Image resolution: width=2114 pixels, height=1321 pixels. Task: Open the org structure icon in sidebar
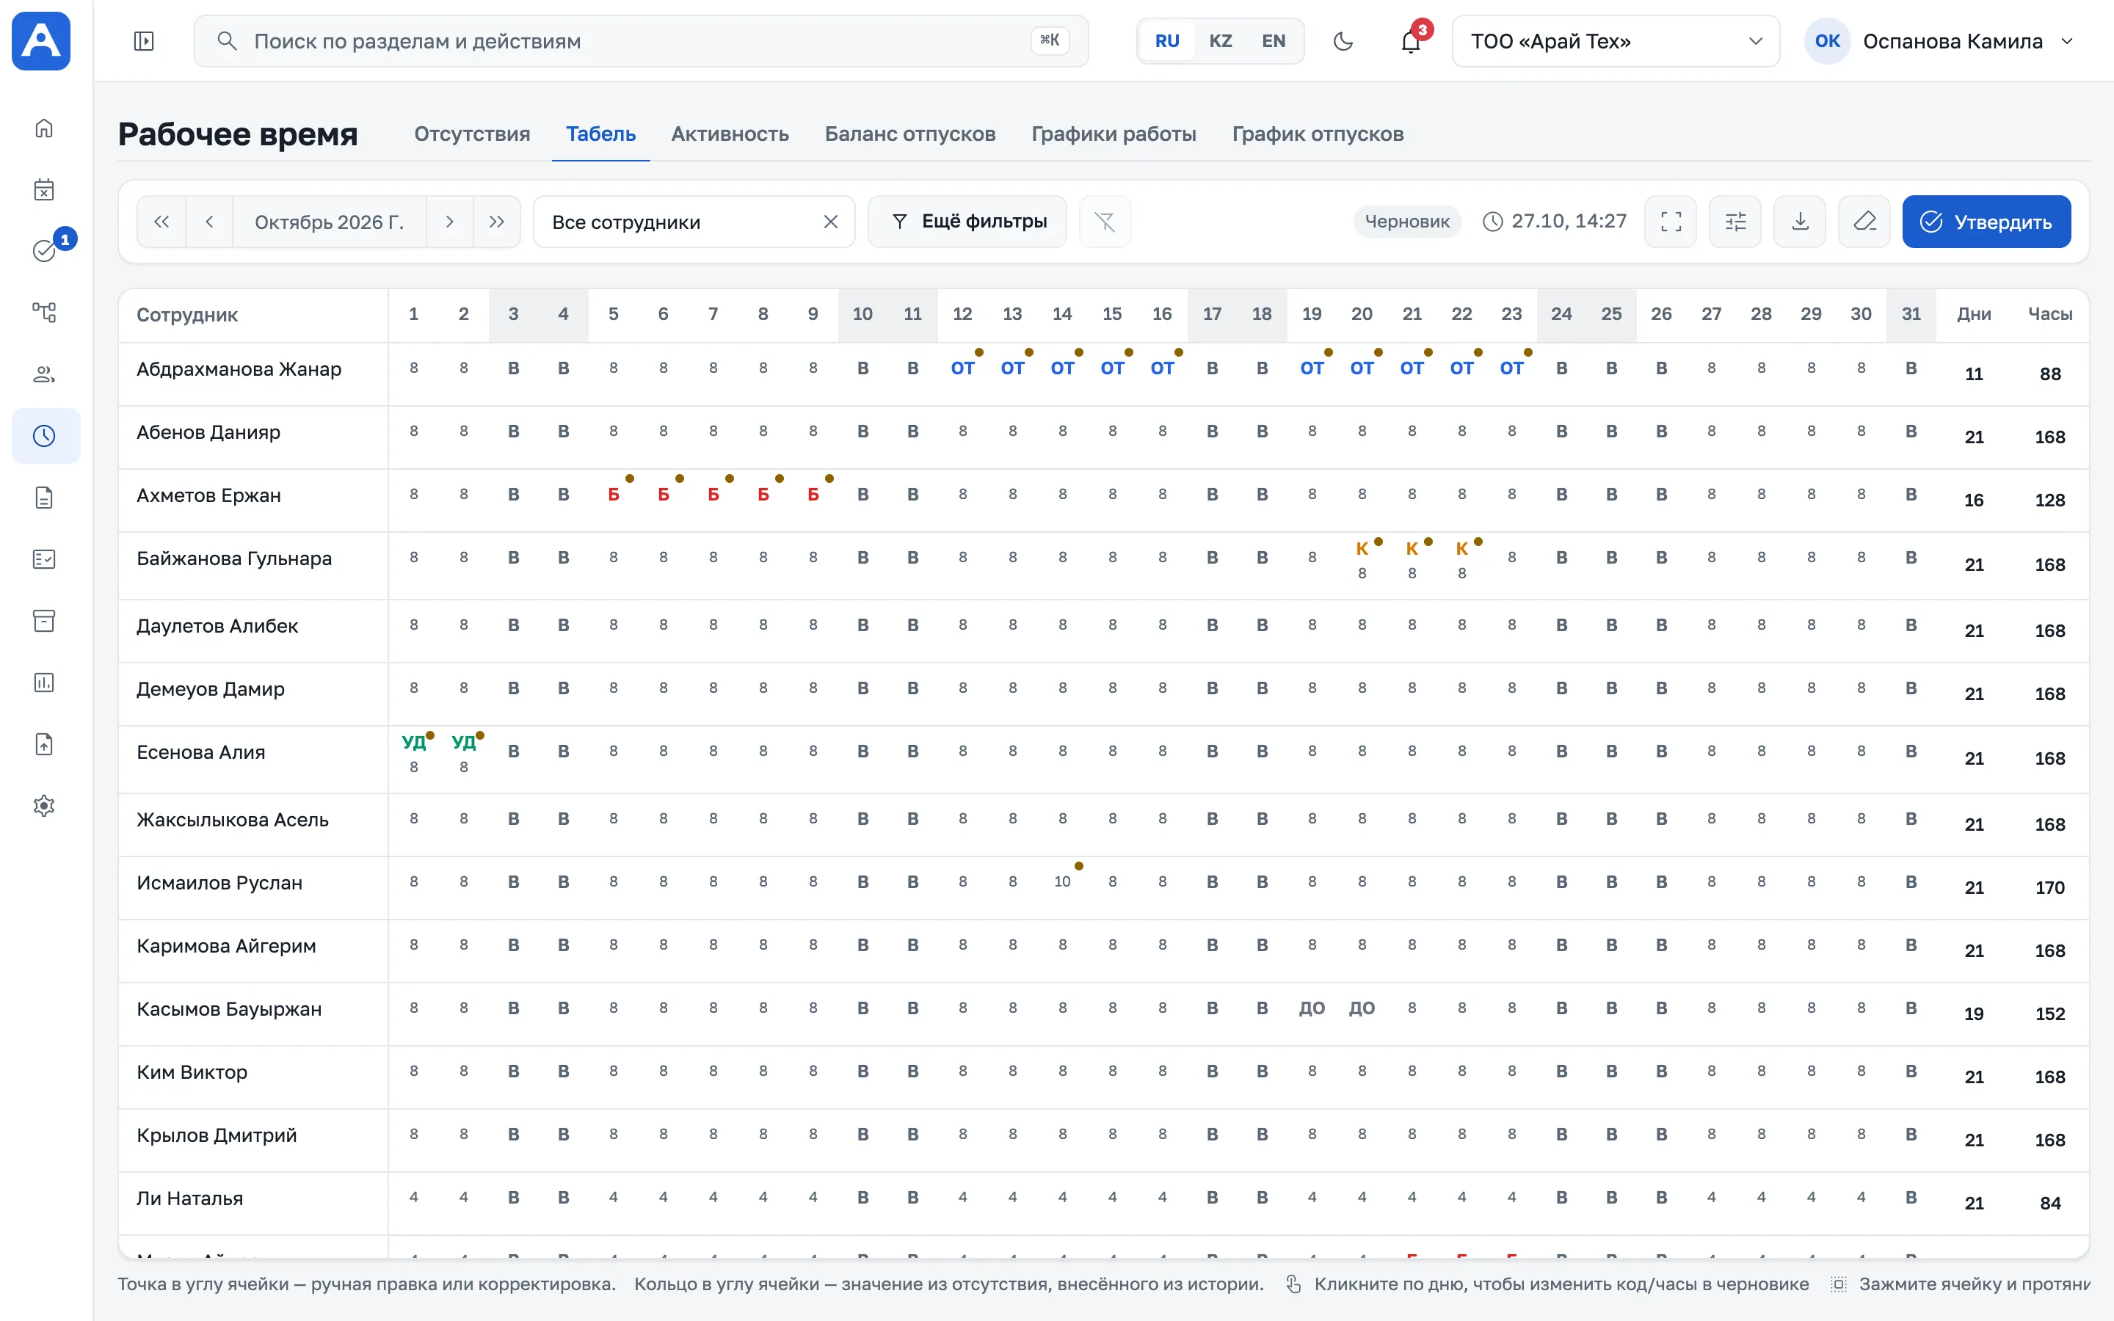point(44,312)
